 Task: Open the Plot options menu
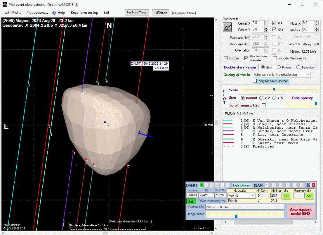[x=37, y=13]
